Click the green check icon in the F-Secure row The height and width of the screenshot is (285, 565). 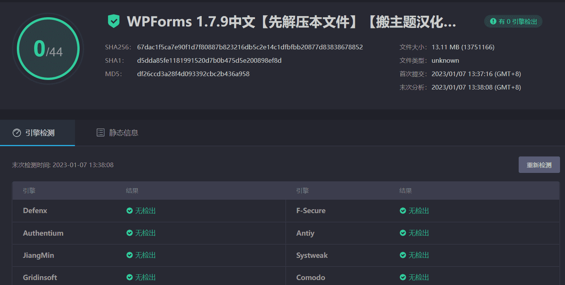pyautogui.click(x=403, y=211)
